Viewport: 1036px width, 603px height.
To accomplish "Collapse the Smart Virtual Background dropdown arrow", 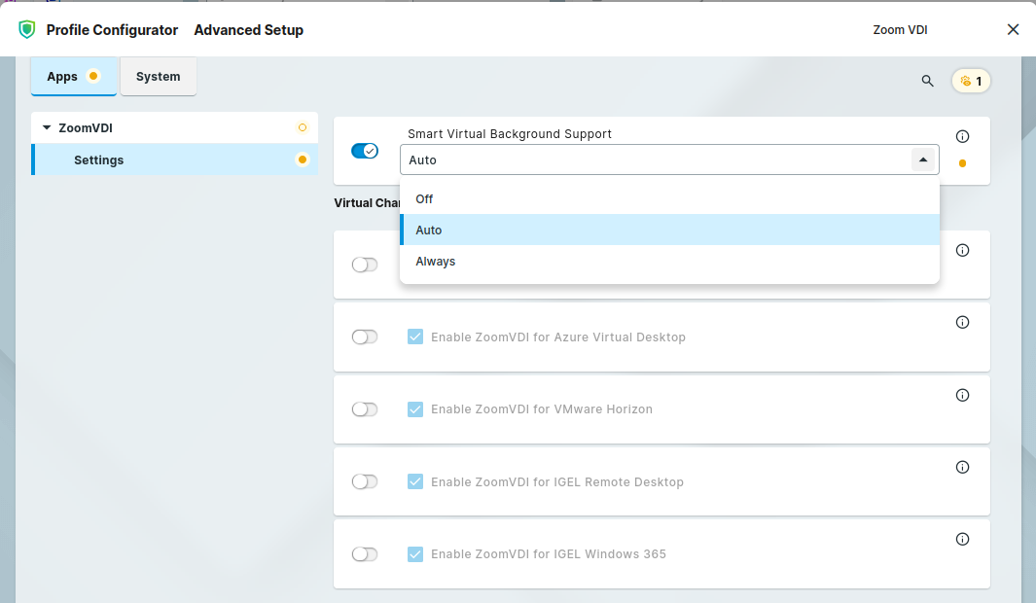I will click(x=923, y=160).
